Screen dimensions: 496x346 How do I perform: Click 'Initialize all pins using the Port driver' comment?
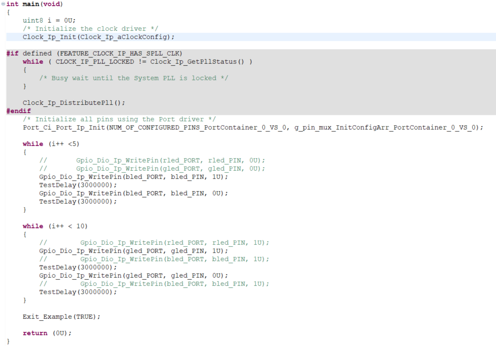click(119, 119)
